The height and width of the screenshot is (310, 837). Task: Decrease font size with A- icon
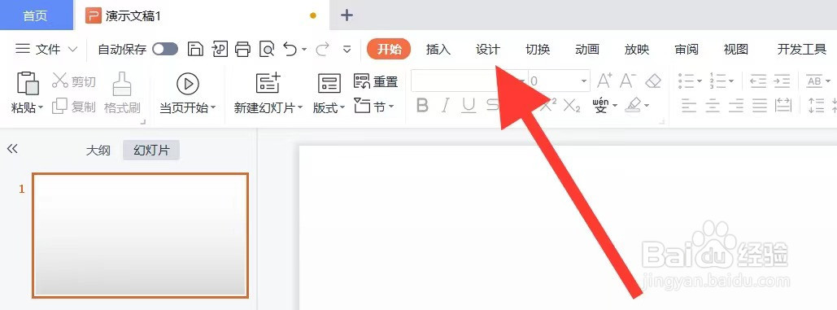tap(628, 81)
